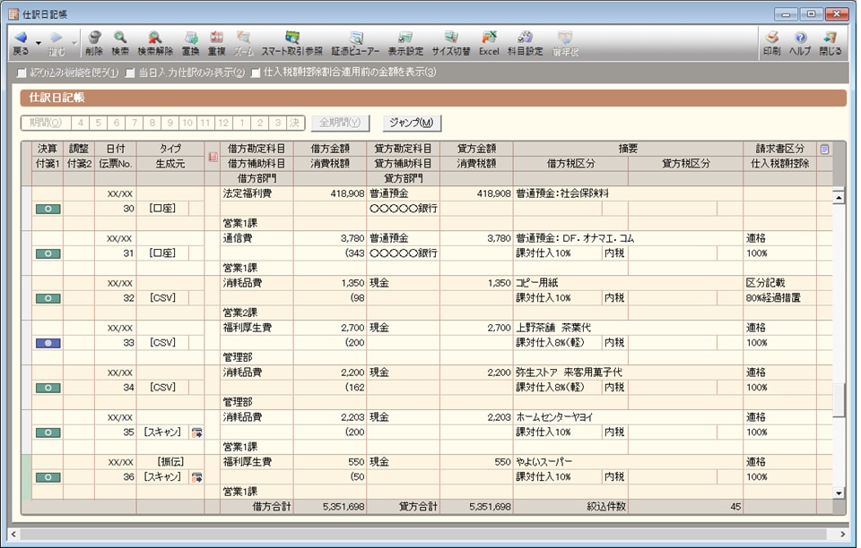The image size is (861, 548).
Task: Export the journal with the Excel icon
Action: click(489, 42)
